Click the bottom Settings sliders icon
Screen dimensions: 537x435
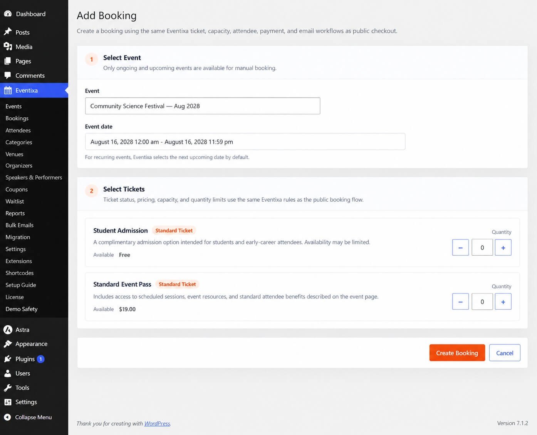pos(8,402)
